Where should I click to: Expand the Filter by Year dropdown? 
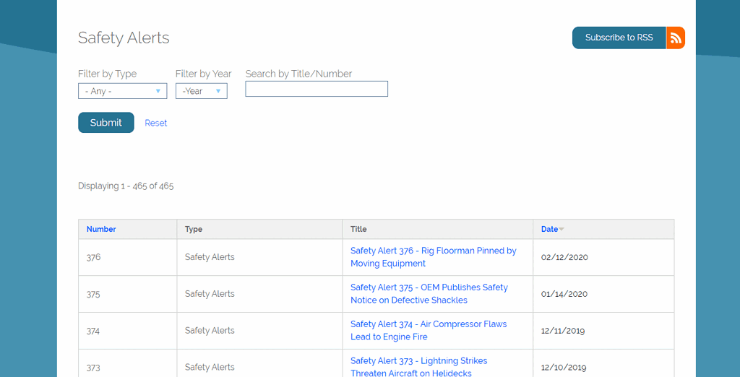(x=201, y=91)
